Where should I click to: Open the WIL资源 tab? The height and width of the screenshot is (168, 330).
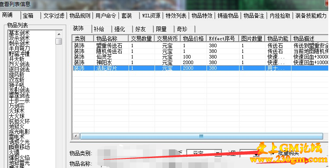pyautogui.click(x=151, y=16)
